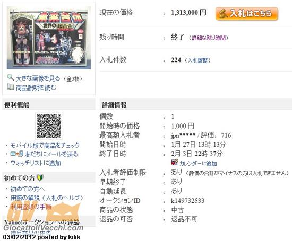Click 詳細な残り時間 link

(x=209, y=38)
